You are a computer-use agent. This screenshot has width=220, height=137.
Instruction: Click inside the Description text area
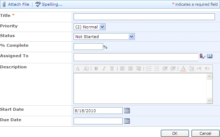click(x=140, y=88)
